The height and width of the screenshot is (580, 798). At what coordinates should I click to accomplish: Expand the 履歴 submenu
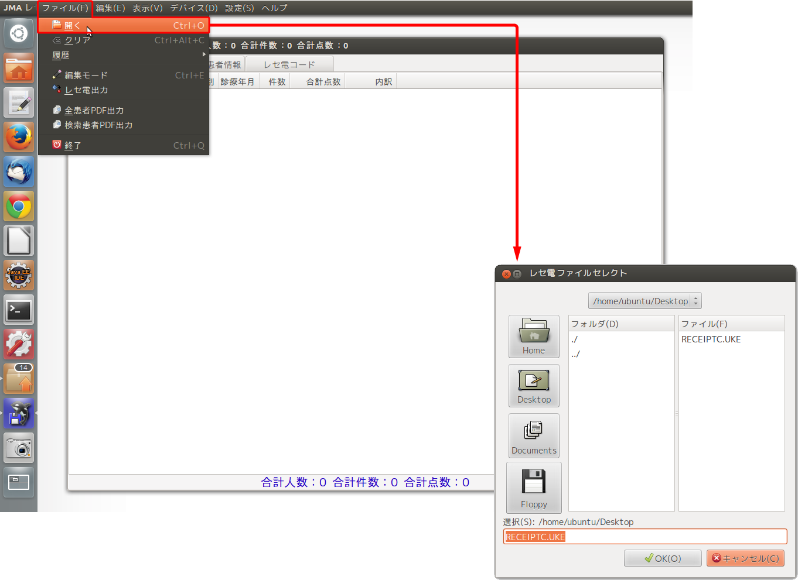[x=124, y=55]
